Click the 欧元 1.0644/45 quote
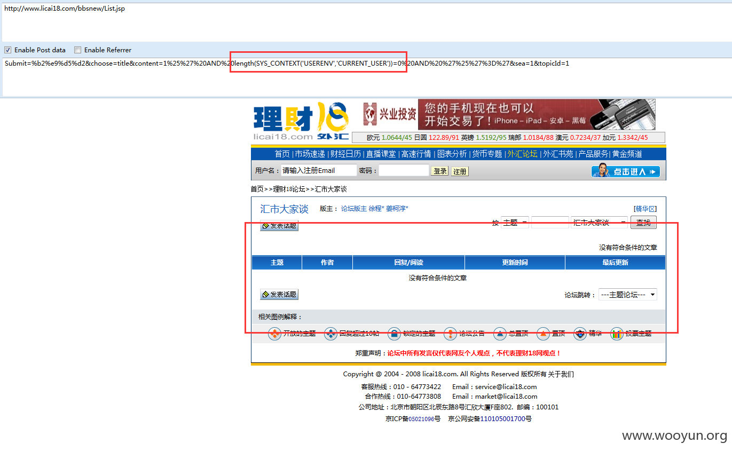 (389, 138)
